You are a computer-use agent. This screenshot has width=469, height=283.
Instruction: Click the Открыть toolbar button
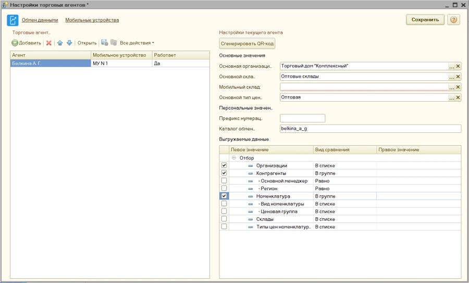(87, 43)
